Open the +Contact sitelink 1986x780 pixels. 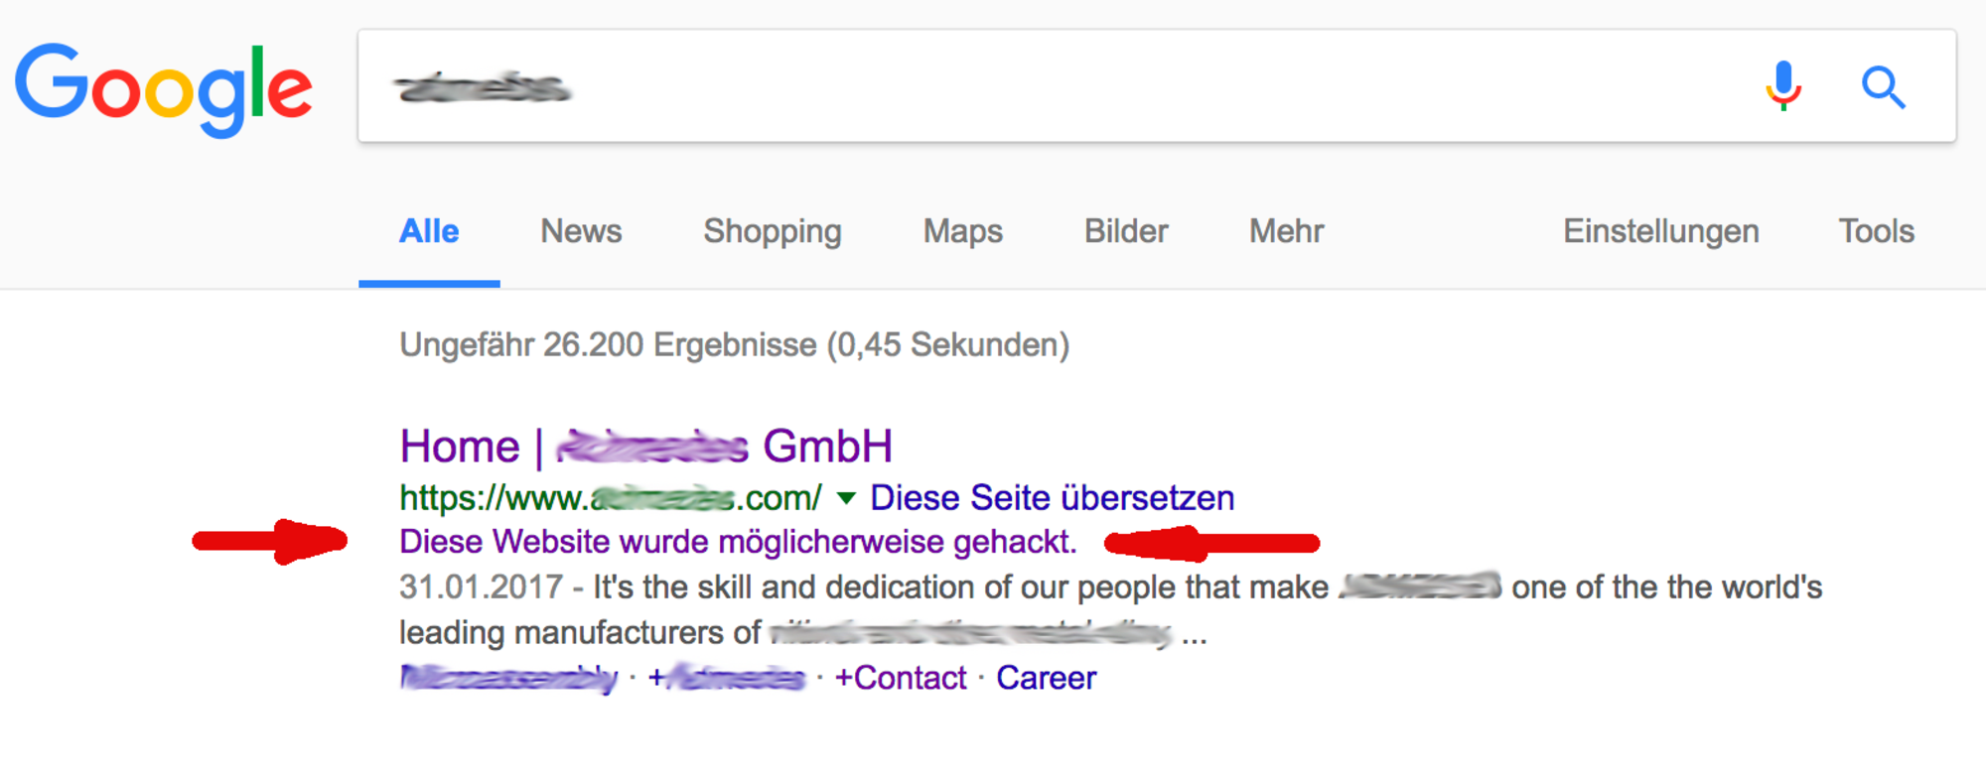(x=901, y=678)
